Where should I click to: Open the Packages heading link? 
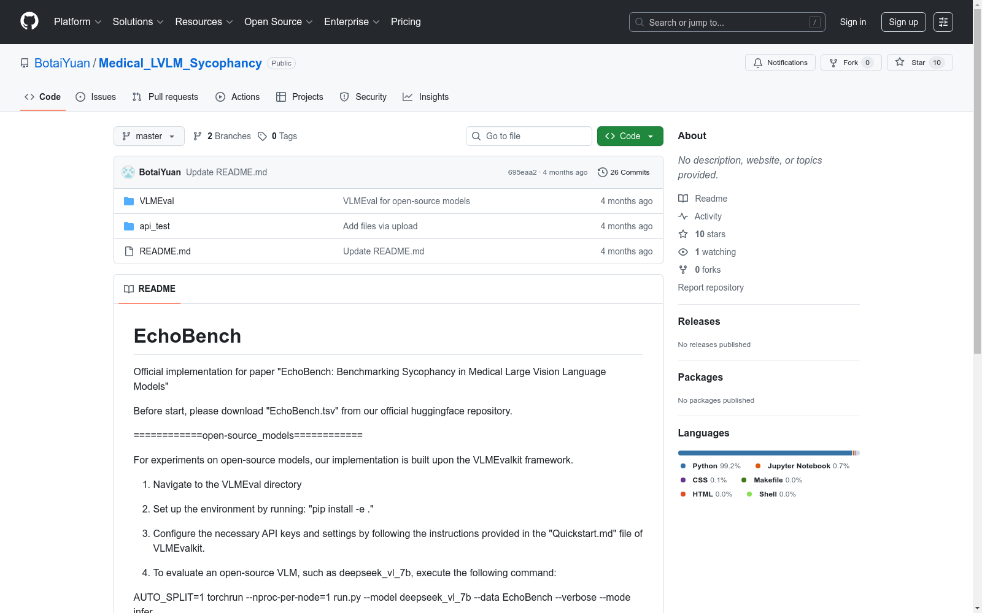[700, 377]
